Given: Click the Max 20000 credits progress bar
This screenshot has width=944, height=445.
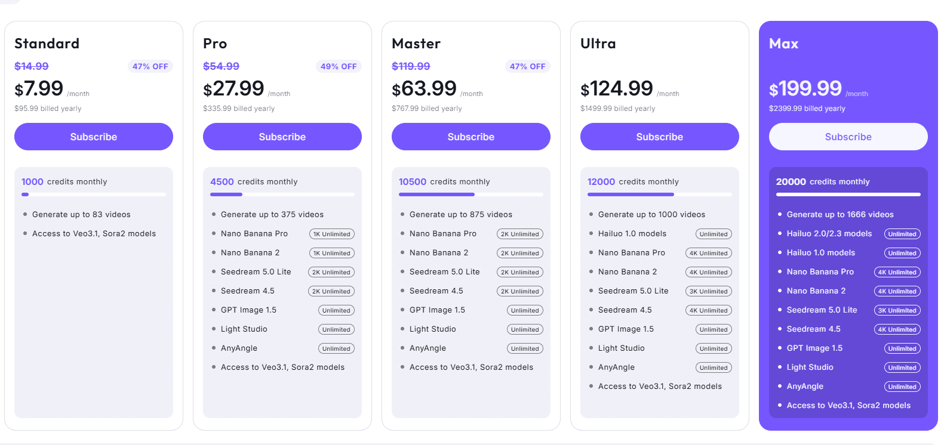Looking at the screenshot, I should tap(848, 194).
